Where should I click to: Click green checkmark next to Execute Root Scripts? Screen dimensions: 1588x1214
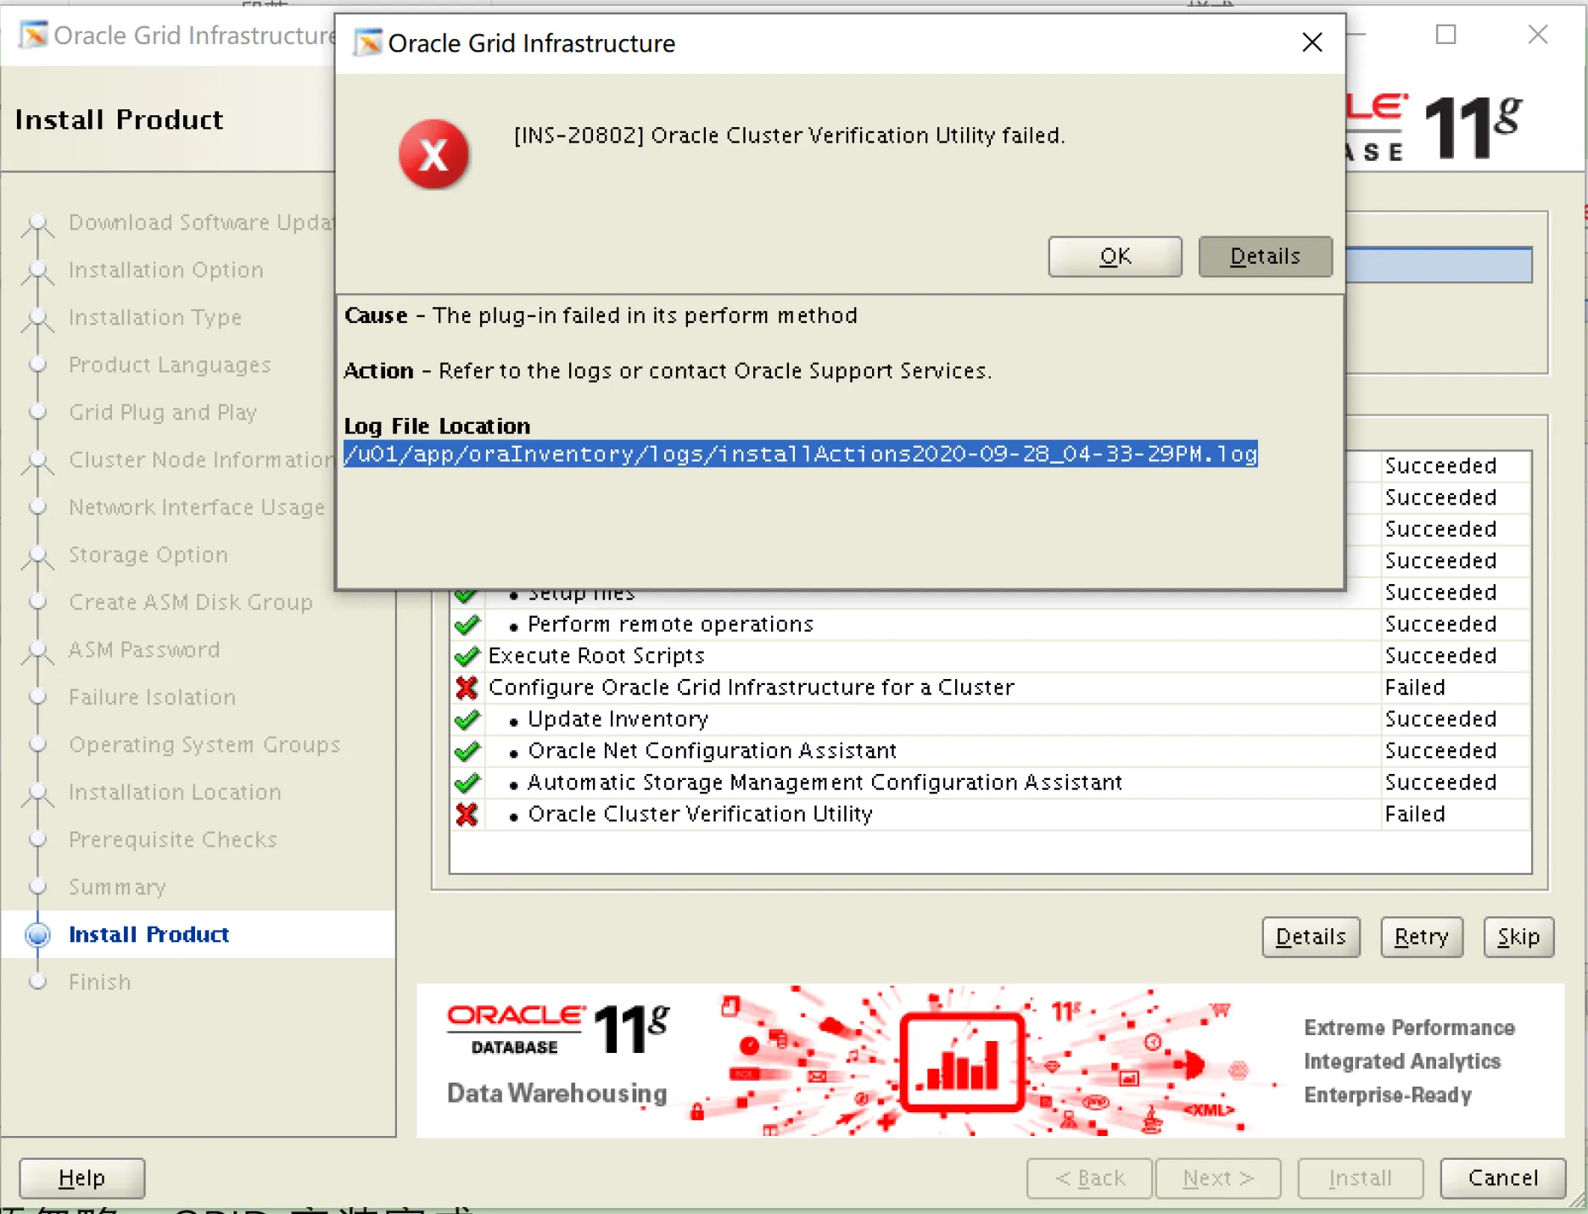(x=467, y=656)
